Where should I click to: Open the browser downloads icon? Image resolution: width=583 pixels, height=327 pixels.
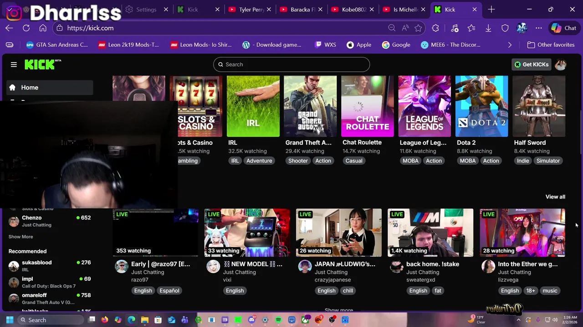[x=488, y=28]
